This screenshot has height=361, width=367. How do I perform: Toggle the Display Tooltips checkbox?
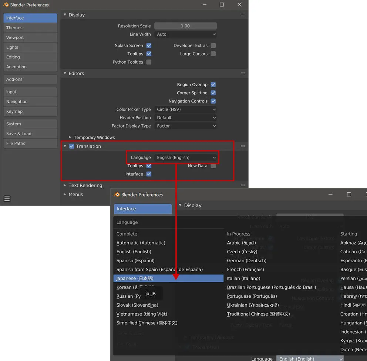pyautogui.click(x=149, y=54)
